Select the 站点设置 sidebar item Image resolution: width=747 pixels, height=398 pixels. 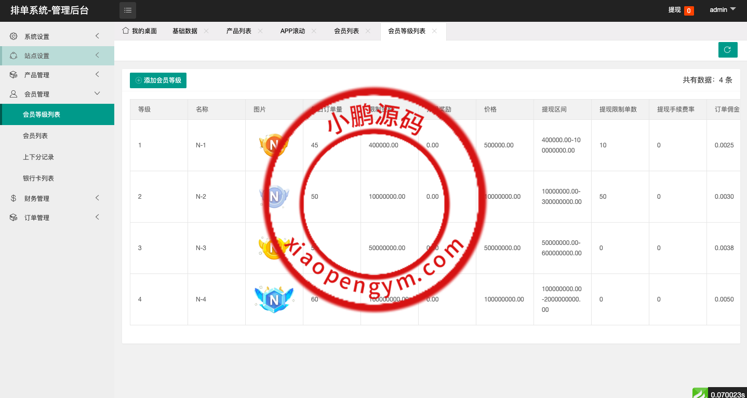[37, 56]
